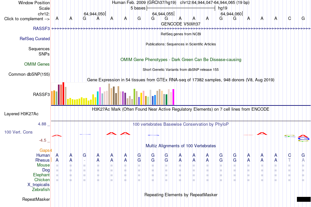The image size is (311, 207).
Task: Click the Zebrafish species row label
Action: tap(41, 189)
